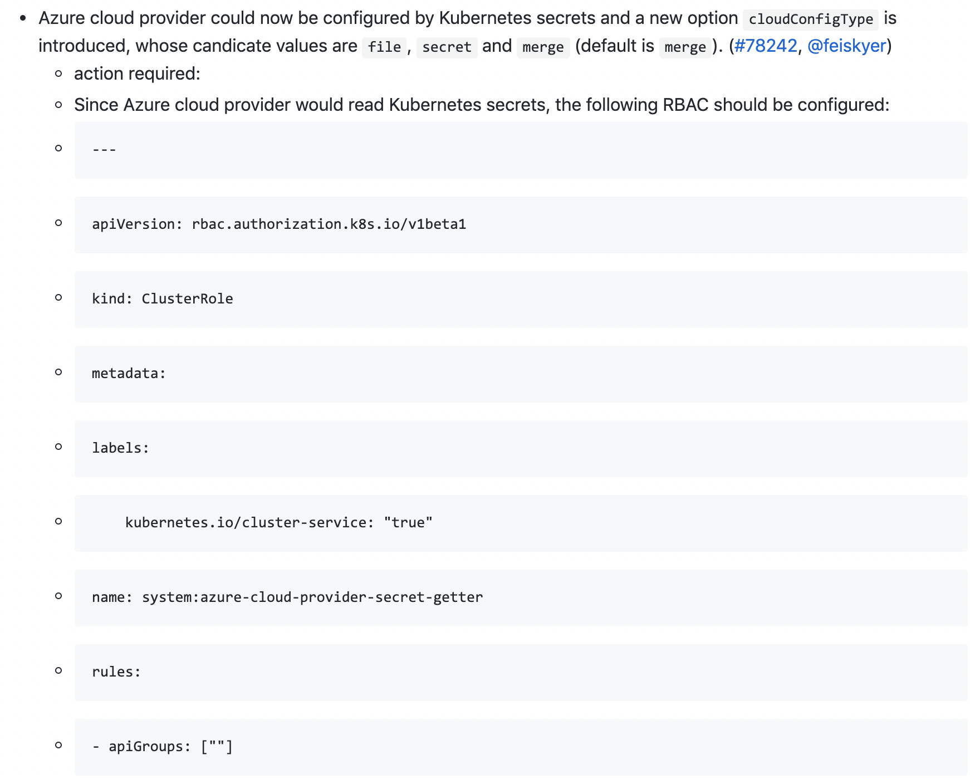Viewport: 970px width, 784px height.
Task: Click the kubernetes.io/cluster-service "true" line
Action: point(521,523)
